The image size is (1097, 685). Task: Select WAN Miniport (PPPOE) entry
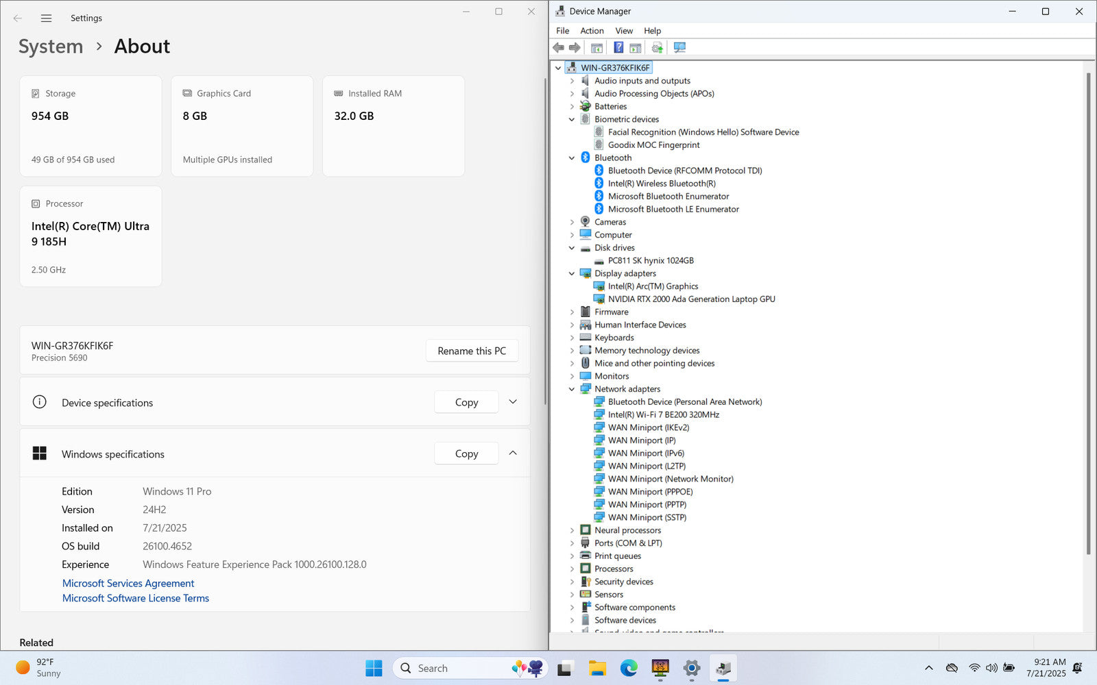pyautogui.click(x=650, y=492)
